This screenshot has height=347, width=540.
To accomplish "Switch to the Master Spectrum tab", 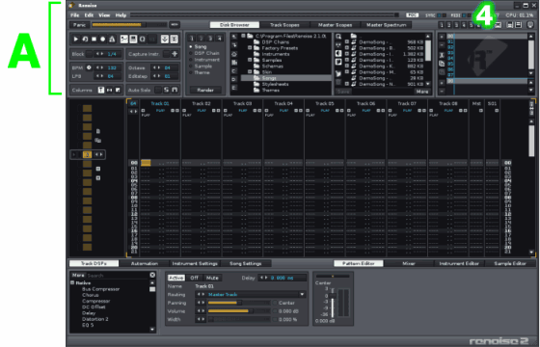I will [x=386, y=25].
